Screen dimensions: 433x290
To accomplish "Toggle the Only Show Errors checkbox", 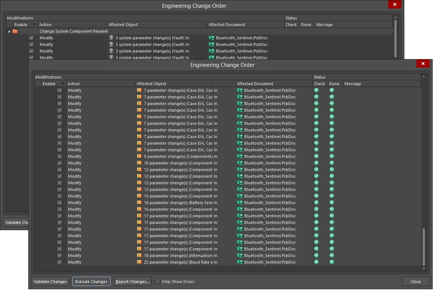I will coord(158,282).
